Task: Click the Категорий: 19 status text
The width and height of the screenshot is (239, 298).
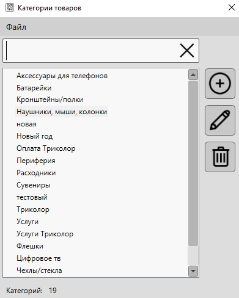Action: coord(31,291)
